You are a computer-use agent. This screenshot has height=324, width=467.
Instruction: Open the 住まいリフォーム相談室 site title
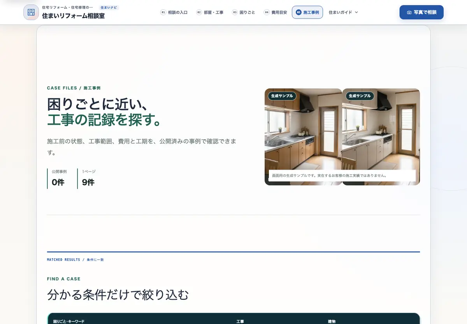click(x=74, y=16)
